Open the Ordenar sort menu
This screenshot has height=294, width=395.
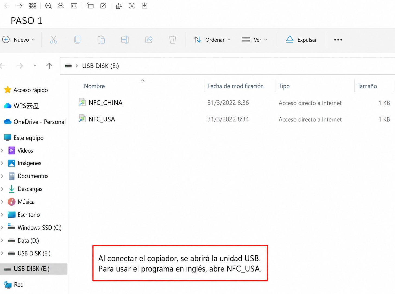212,40
